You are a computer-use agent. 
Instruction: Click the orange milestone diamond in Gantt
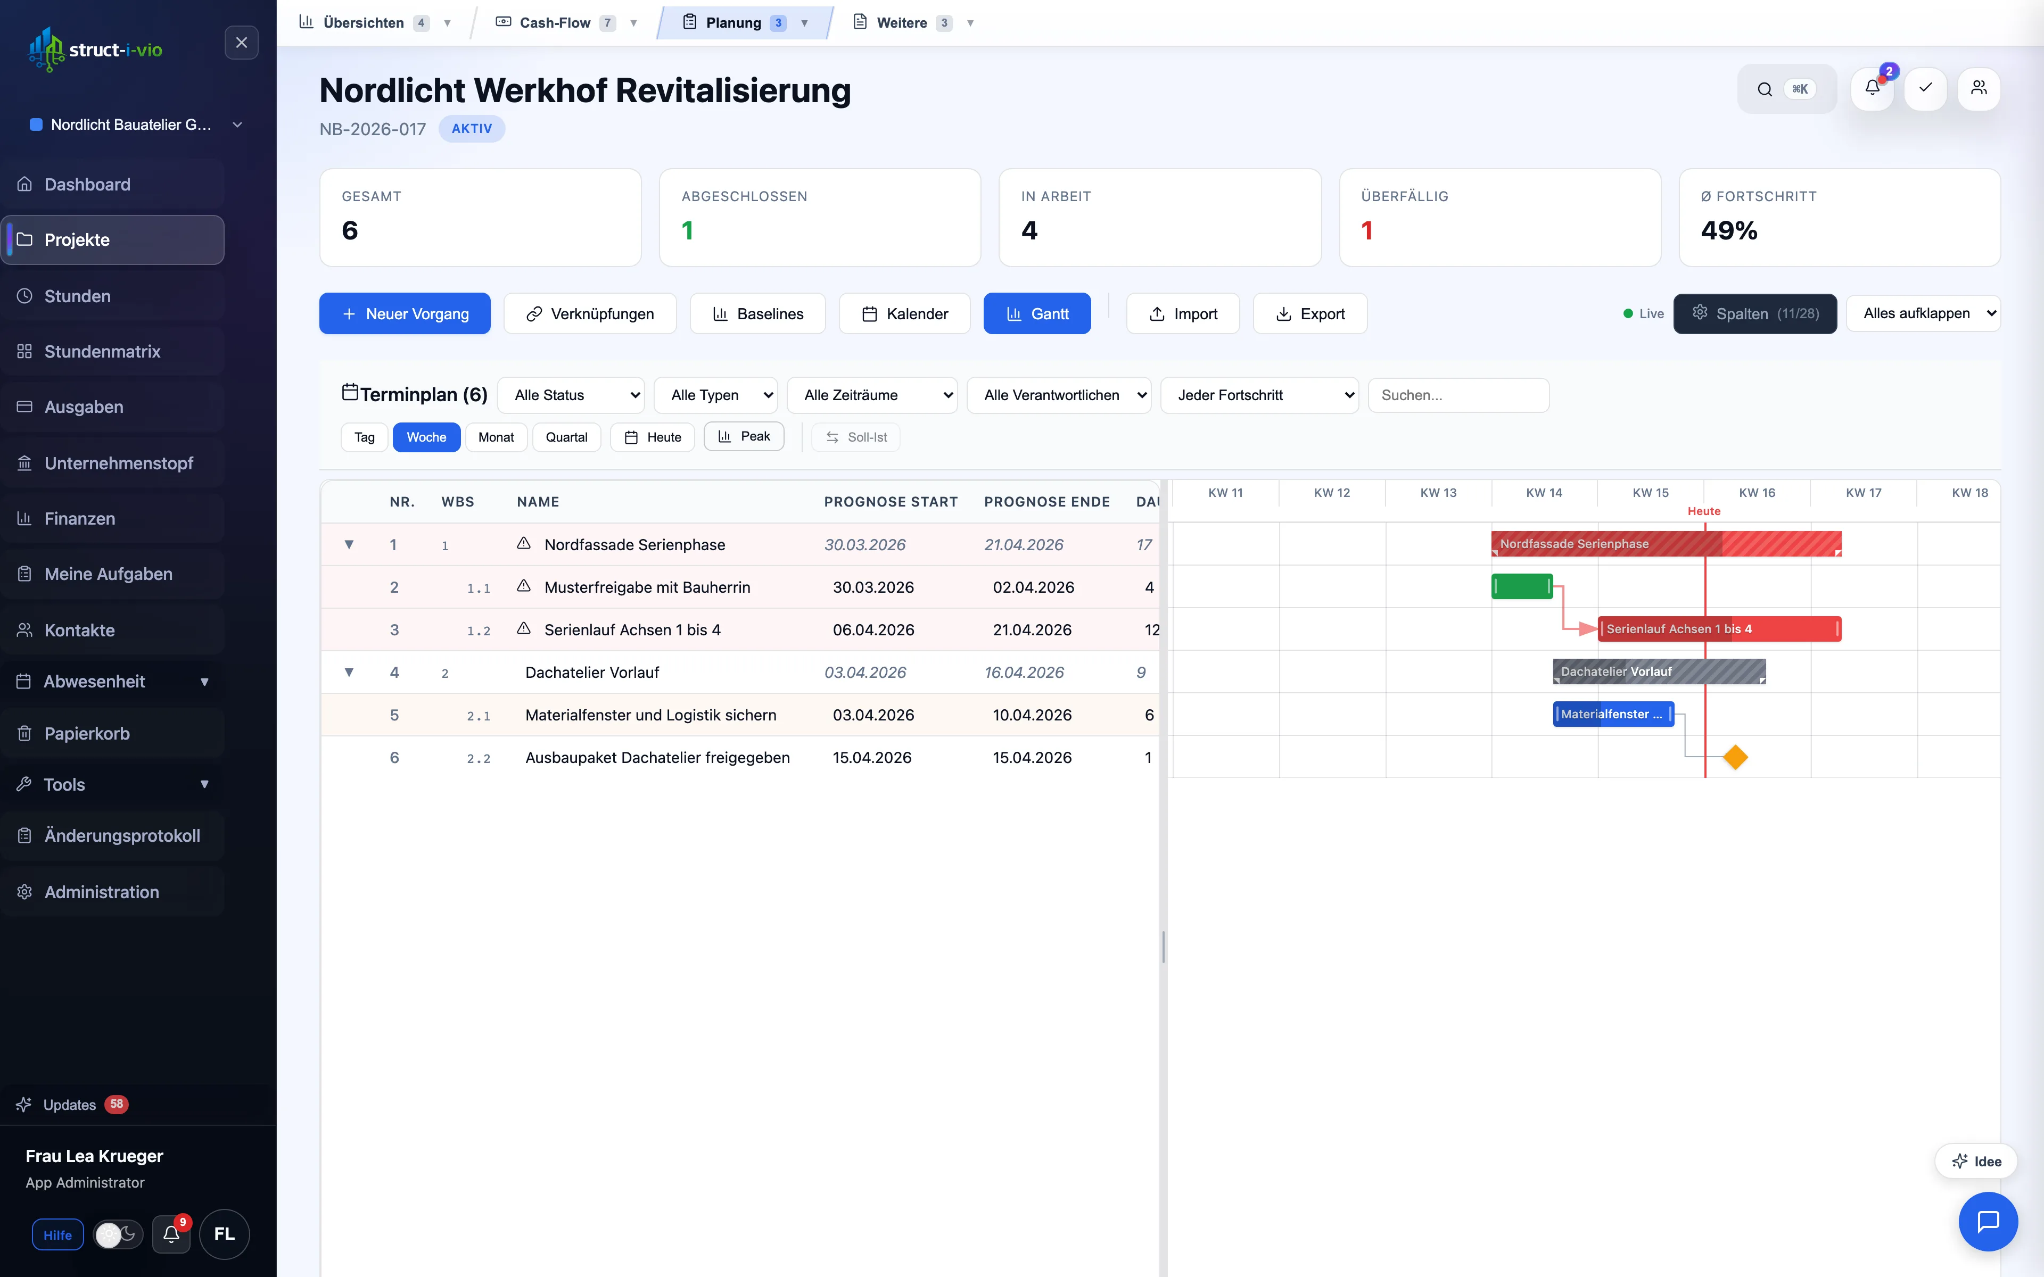coord(1736,757)
